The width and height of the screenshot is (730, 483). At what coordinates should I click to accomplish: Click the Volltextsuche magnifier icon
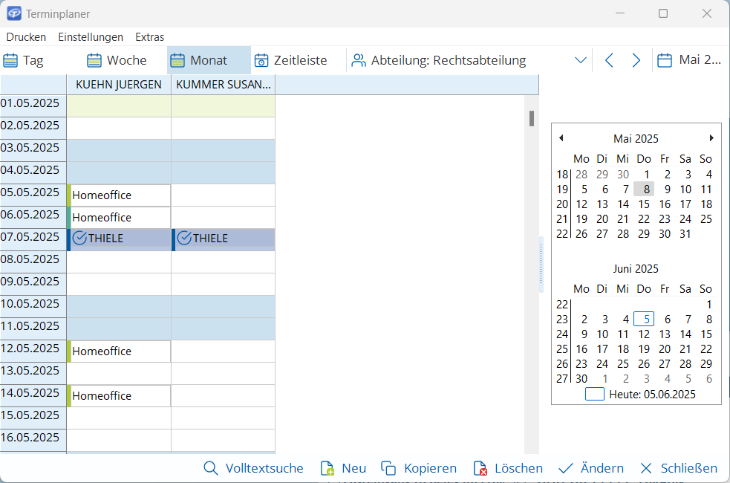pyautogui.click(x=211, y=468)
